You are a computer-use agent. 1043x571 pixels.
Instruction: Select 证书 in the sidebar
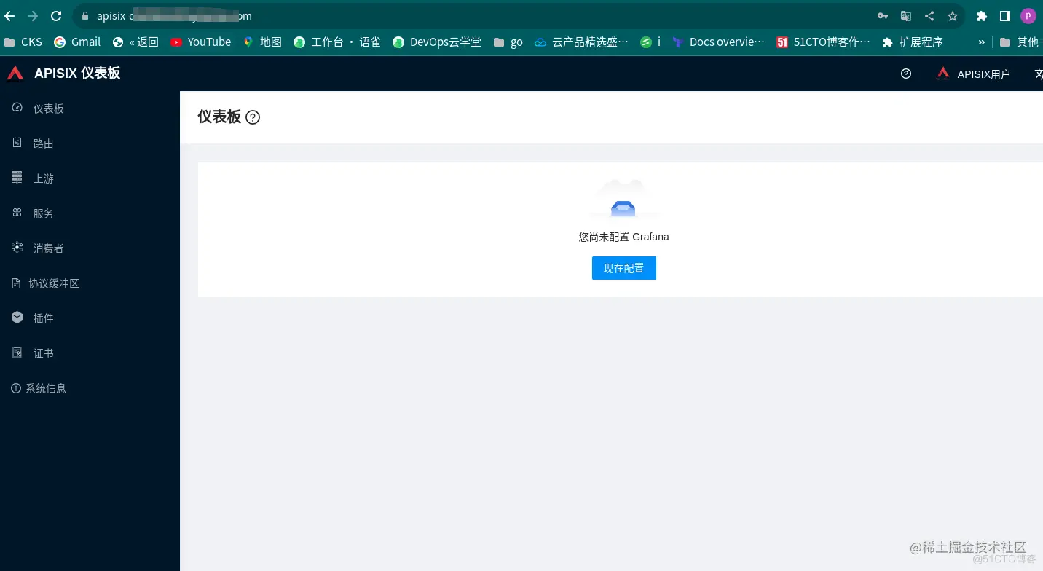[x=90, y=353]
